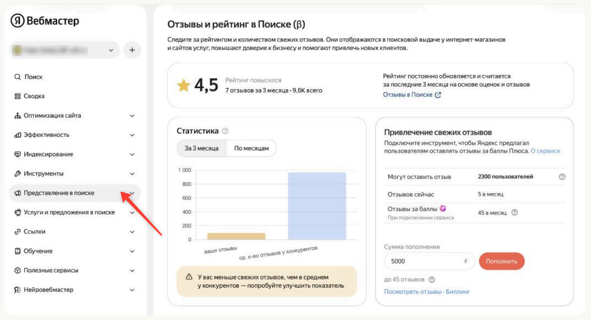The height and width of the screenshot is (320, 591).
Task: Open the site selector dropdown
Action: [64, 50]
